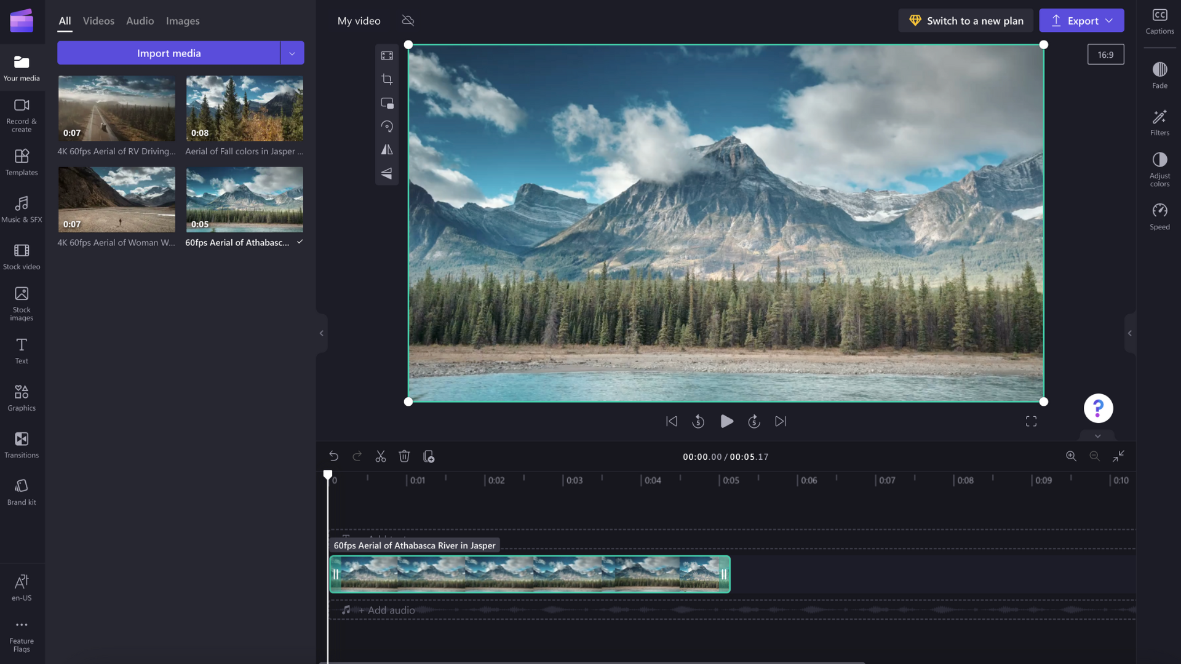This screenshot has height=664, width=1181.
Task: Flip the clip horizontally
Action: click(x=387, y=149)
